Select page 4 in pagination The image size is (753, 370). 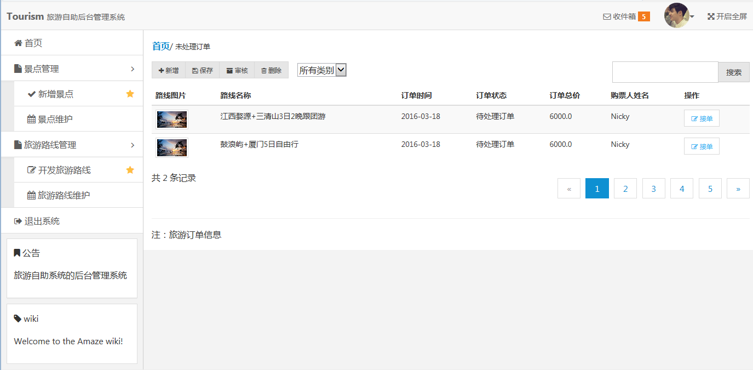tap(682, 189)
